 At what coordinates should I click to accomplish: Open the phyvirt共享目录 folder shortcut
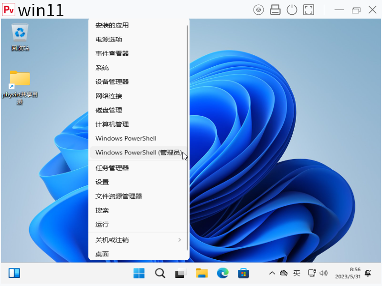point(20,88)
